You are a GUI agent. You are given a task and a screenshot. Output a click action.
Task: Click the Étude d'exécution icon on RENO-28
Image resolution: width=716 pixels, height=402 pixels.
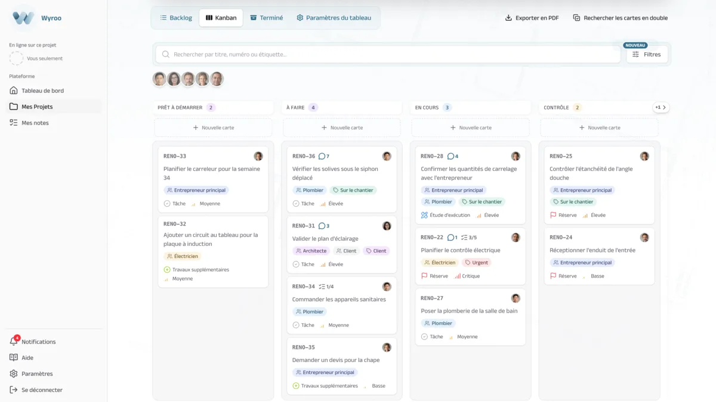pyautogui.click(x=424, y=215)
